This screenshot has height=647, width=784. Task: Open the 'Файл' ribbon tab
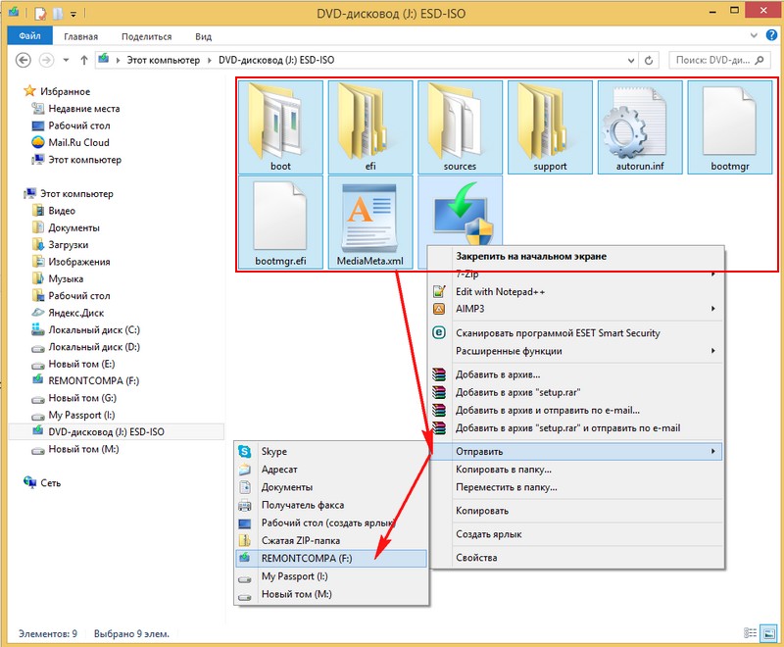pos(30,36)
